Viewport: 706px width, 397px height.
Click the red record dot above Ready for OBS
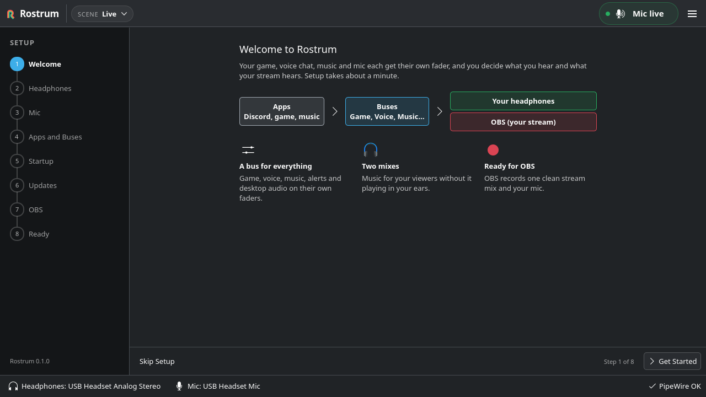(x=493, y=150)
